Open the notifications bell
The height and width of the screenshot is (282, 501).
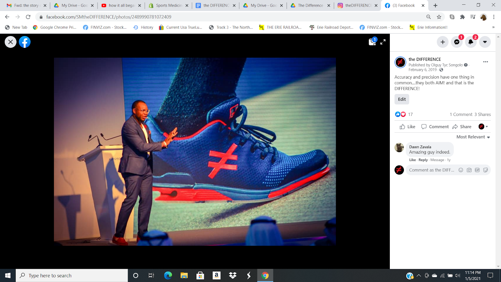tap(471, 42)
